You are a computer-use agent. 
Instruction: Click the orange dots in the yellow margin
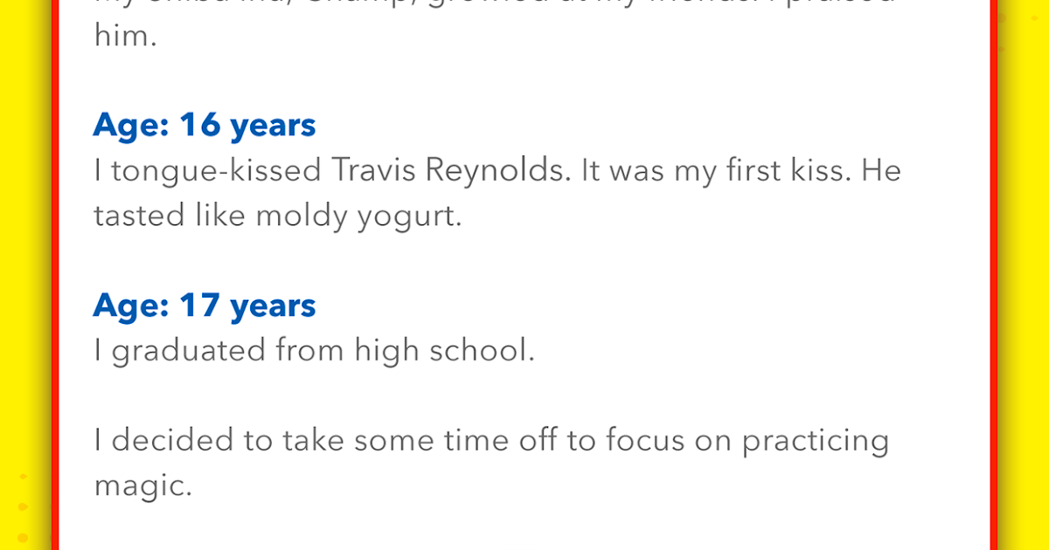click(x=23, y=506)
